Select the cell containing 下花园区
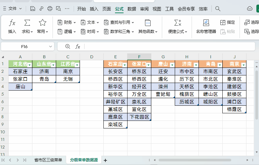 click(x=139, y=117)
